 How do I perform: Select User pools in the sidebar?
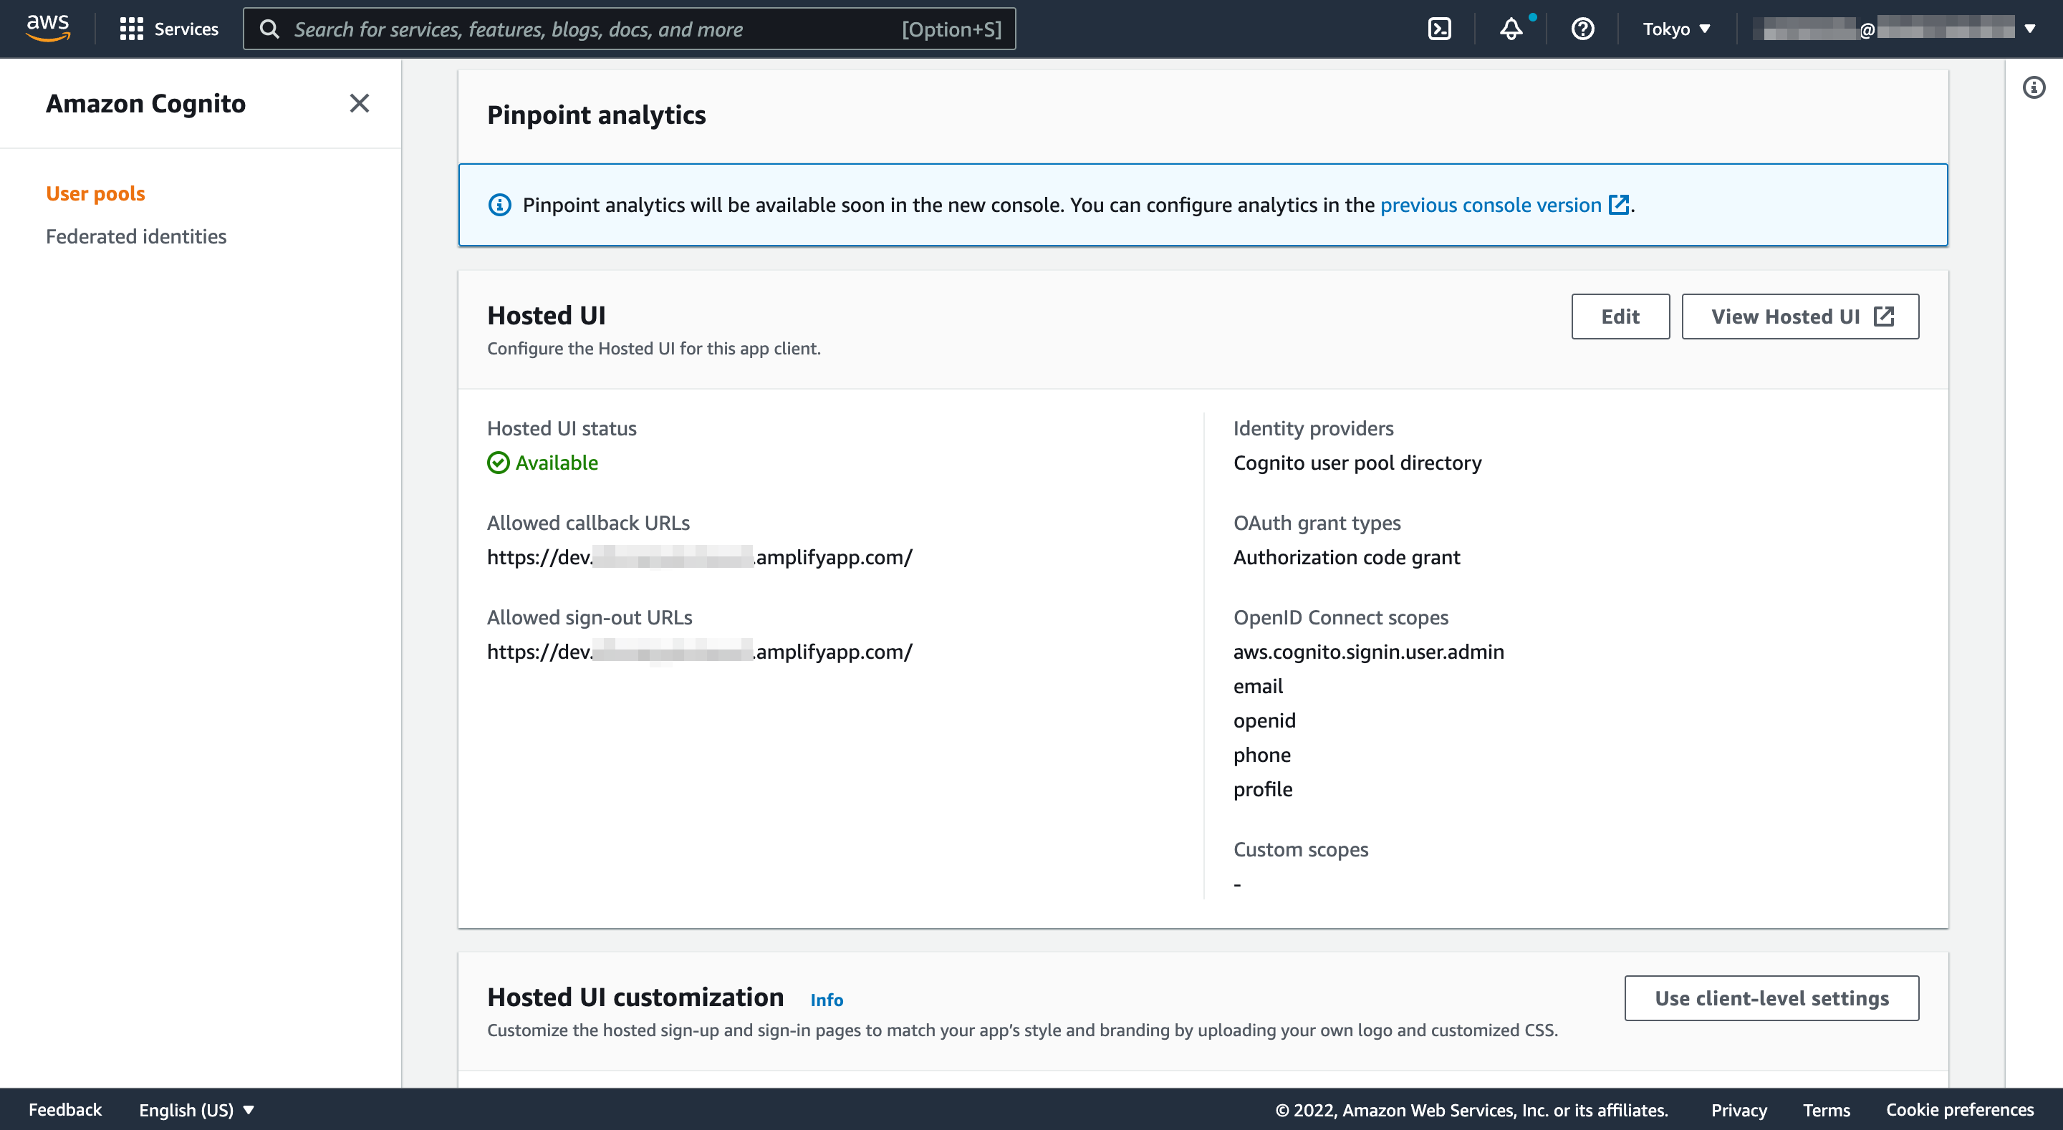[x=95, y=193]
